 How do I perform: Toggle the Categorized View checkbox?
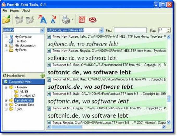pyautogui.click(x=6, y=82)
